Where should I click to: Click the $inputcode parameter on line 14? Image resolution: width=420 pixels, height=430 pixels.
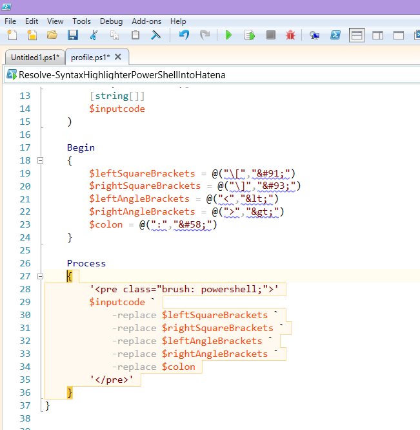pos(117,109)
